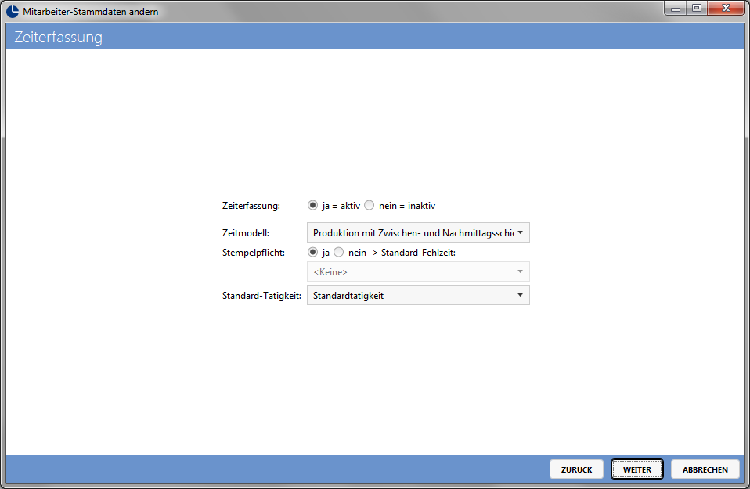This screenshot has height=489, width=750.
Task: Click the 'Zeitmodell:' label
Action: [246, 233]
